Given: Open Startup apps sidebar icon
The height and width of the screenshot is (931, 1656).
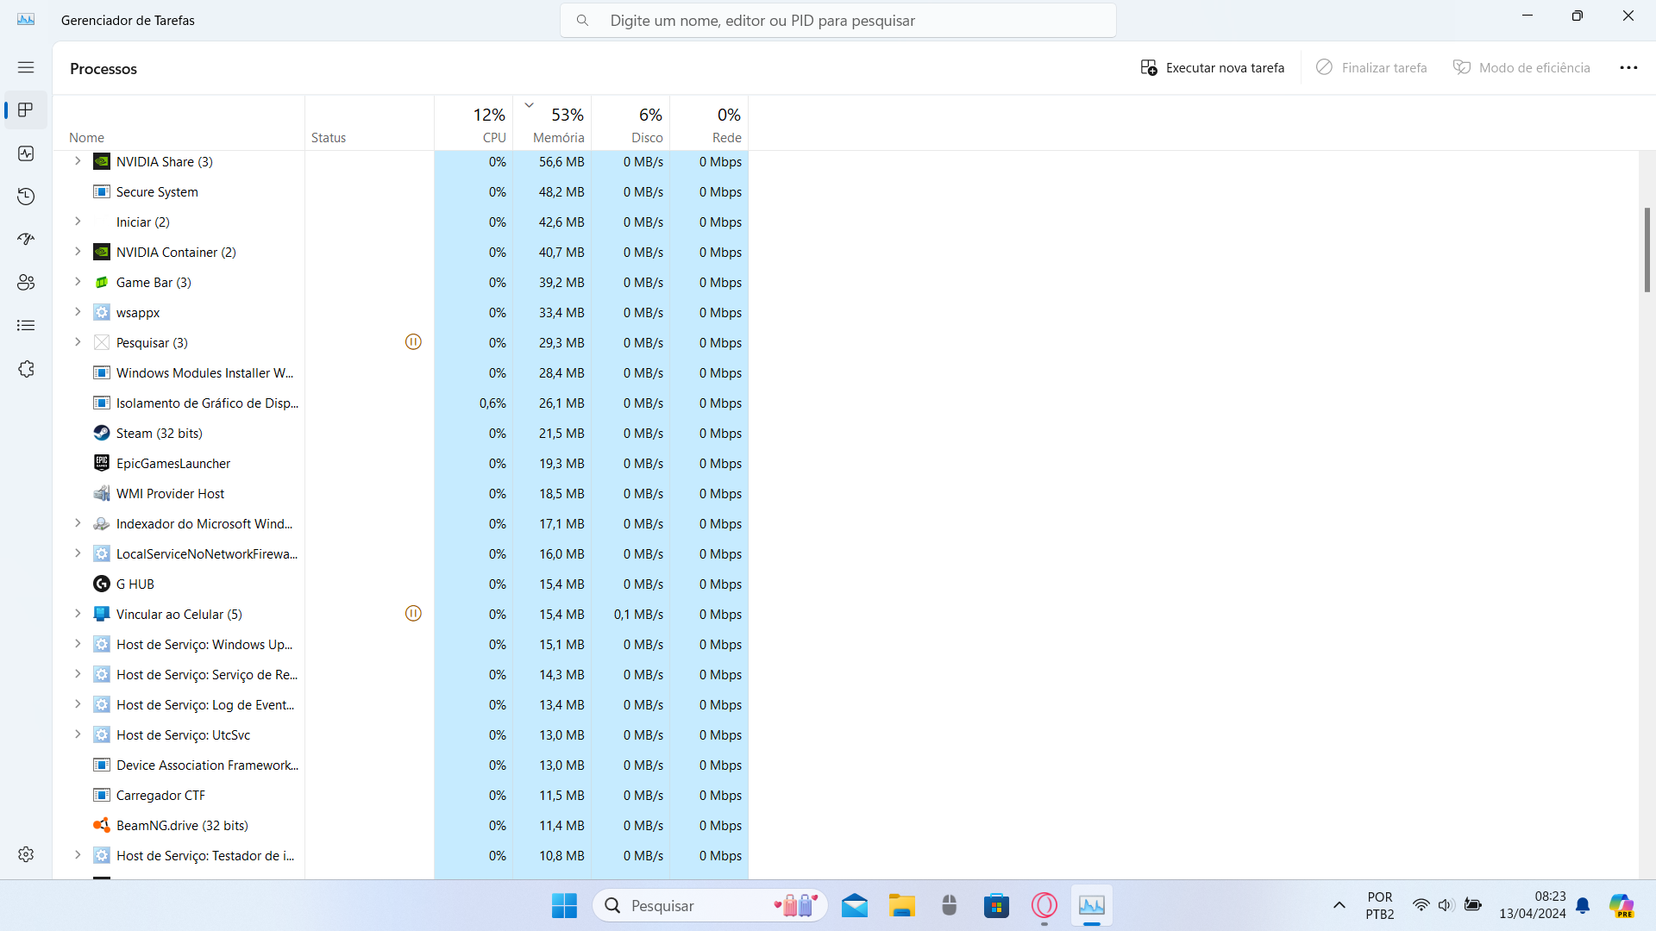Looking at the screenshot, I should (x=26, y=239).
